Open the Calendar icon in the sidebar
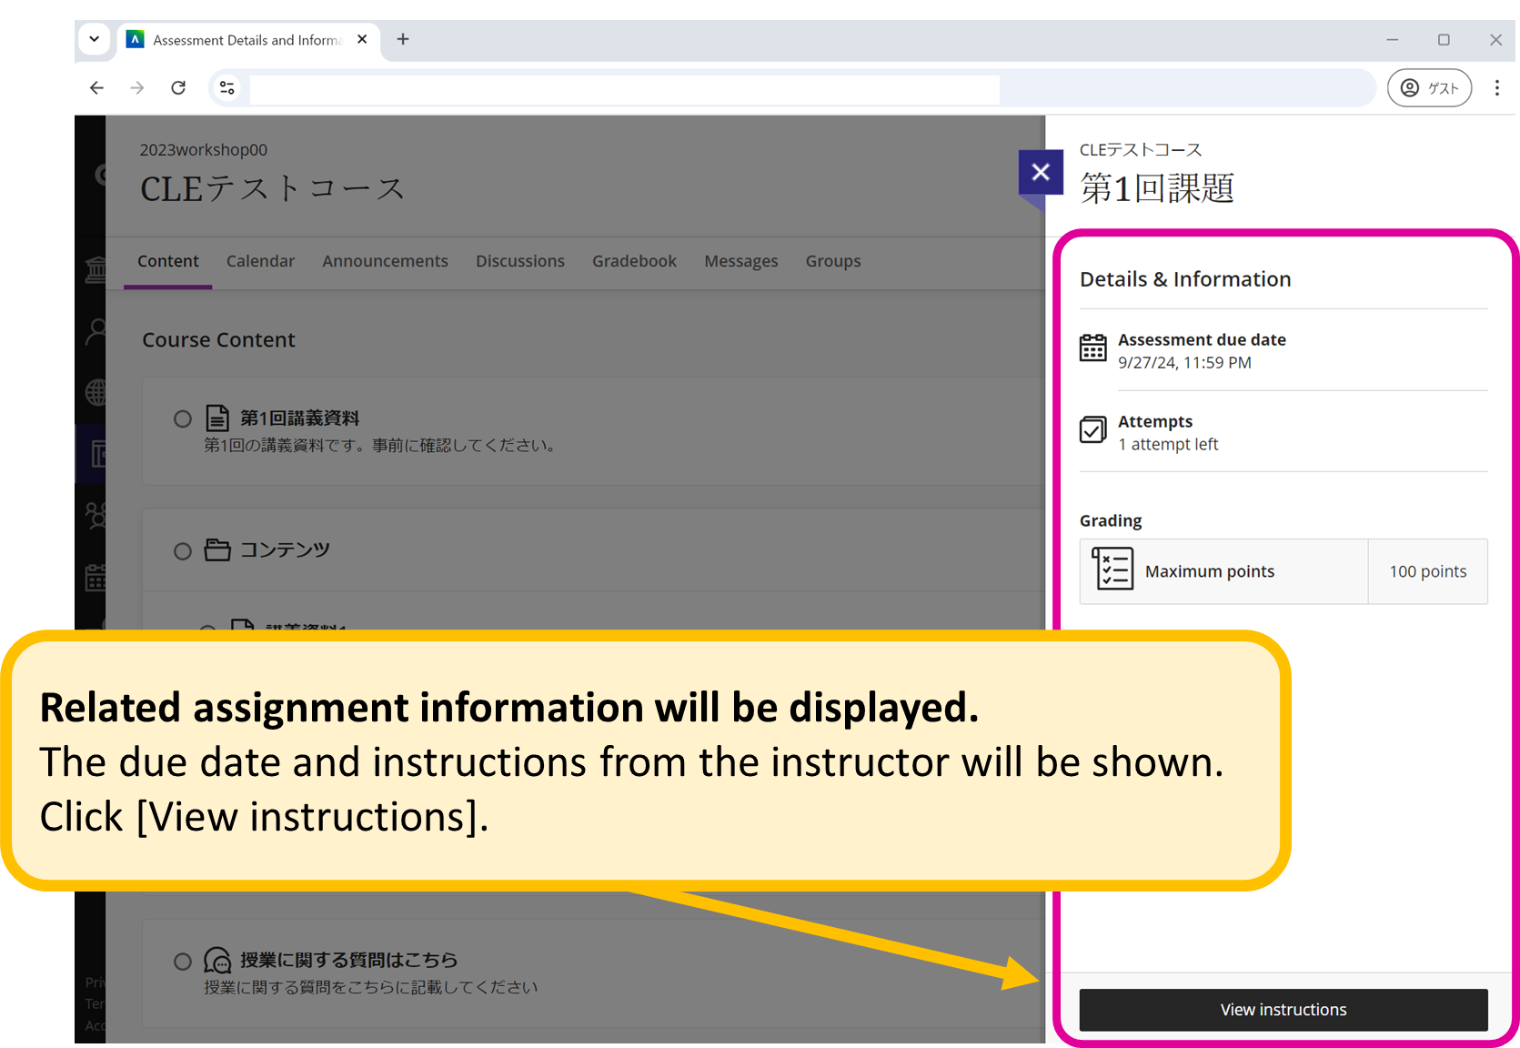The width and height of the screenshot is (1520, 1048). 96,577
